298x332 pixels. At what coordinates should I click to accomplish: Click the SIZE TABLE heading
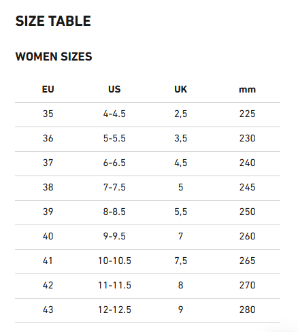(53, 21)
